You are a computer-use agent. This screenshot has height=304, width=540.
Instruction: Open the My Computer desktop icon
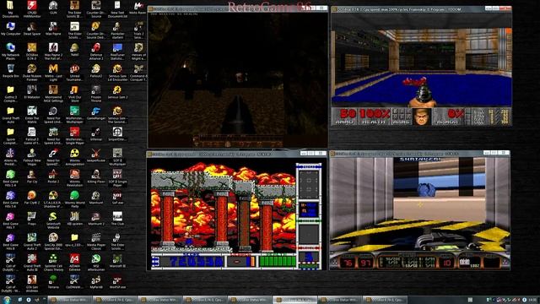(x=11, y=29)
